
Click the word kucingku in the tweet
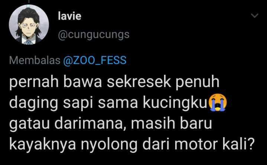[x=175, y=103]
